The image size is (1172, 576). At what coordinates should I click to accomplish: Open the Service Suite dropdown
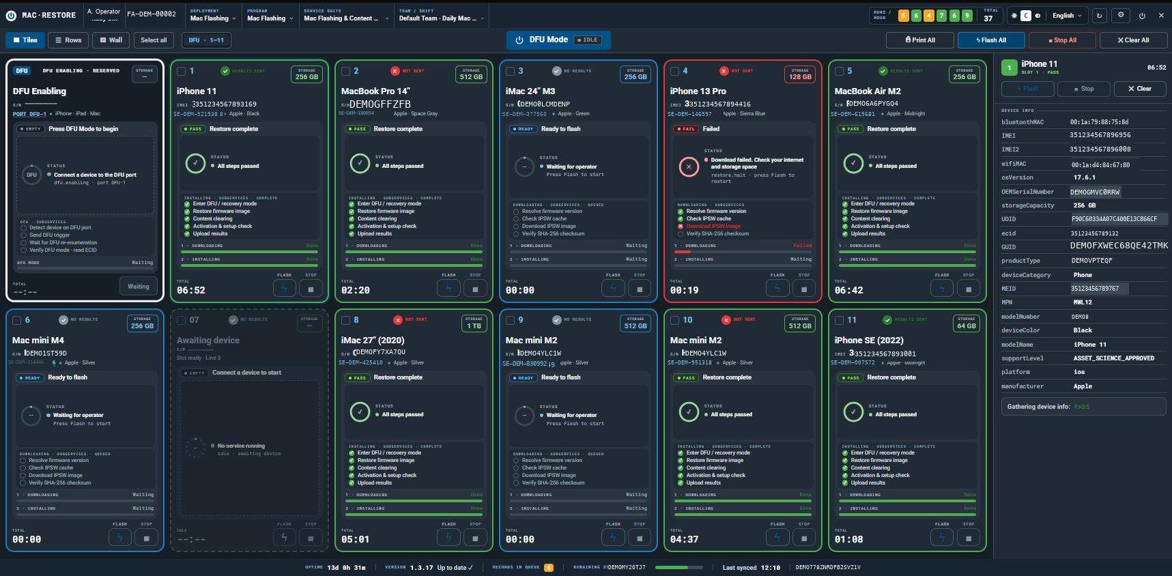(x=347, y=15)
